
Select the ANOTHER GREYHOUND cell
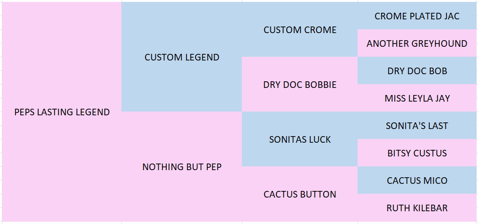point(418,43)
